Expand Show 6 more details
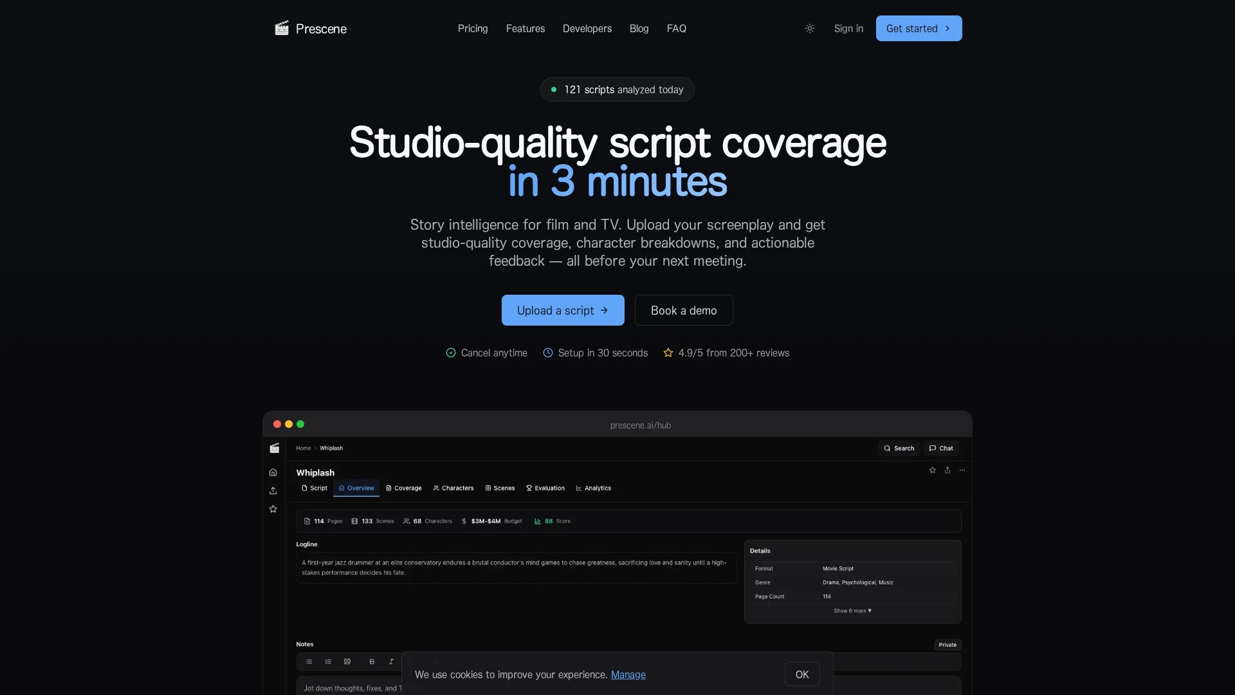Viewport: 1235px width, 695px height. pyautogui.click(x=852, y=611)
